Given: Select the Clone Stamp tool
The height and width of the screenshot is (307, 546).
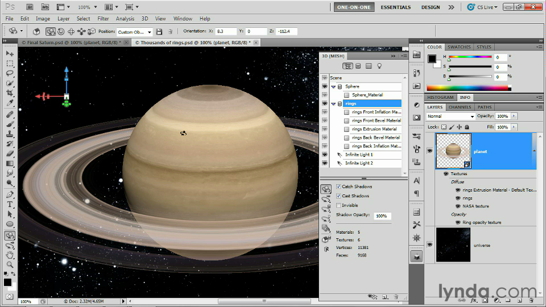Looking at the screenshot, I should click(x=10, y=134).
